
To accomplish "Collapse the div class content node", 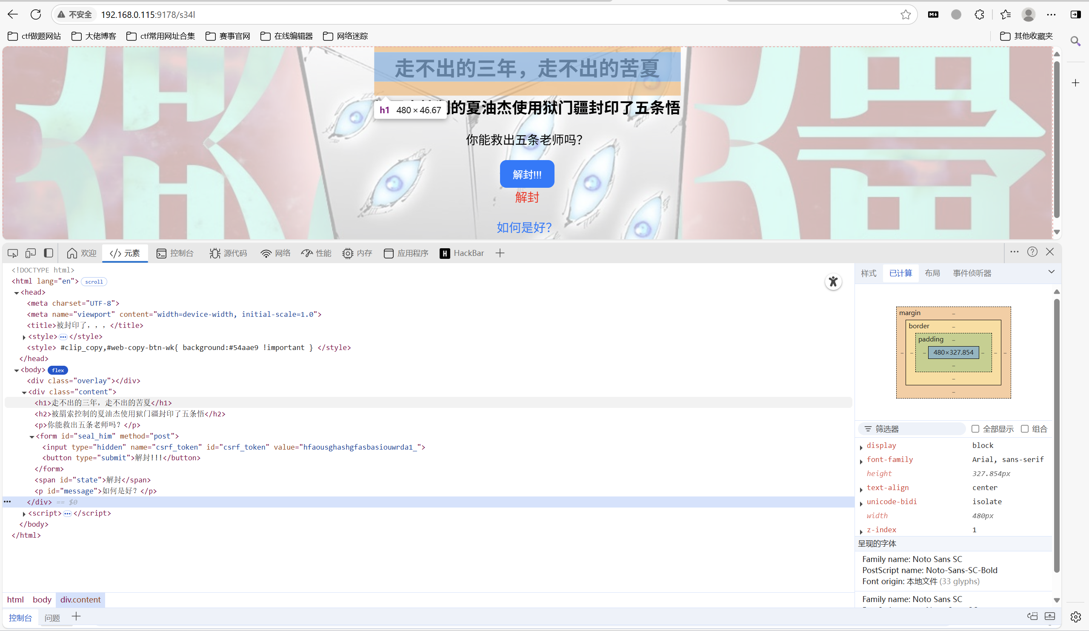I will (24, 392).
